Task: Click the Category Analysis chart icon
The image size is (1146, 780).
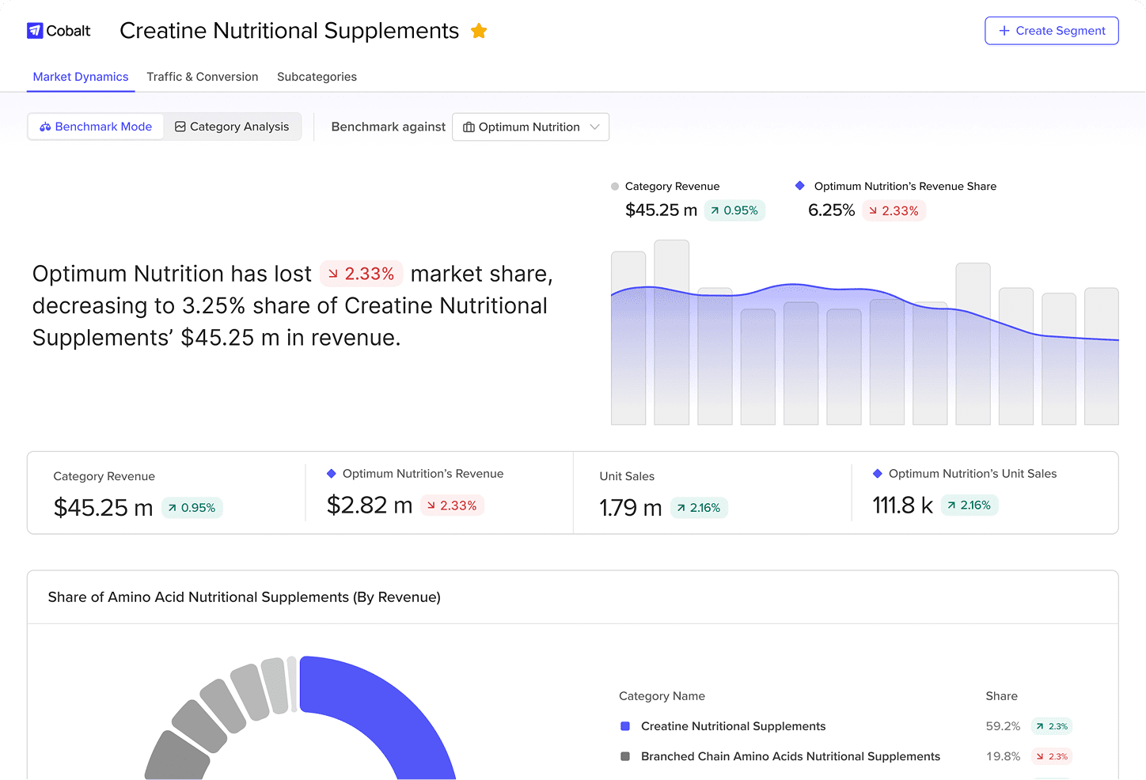Action: 180,126
